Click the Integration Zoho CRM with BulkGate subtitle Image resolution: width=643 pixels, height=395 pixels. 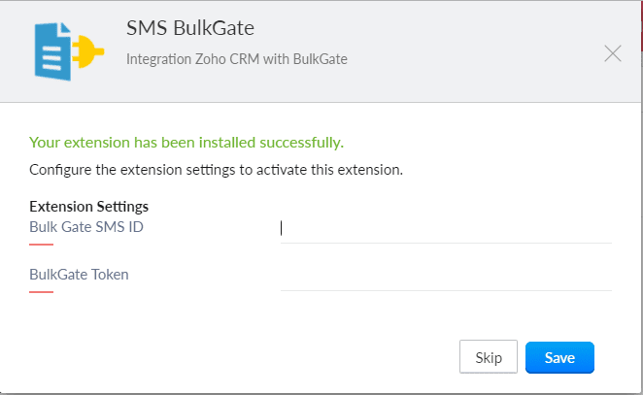[236, 59]
